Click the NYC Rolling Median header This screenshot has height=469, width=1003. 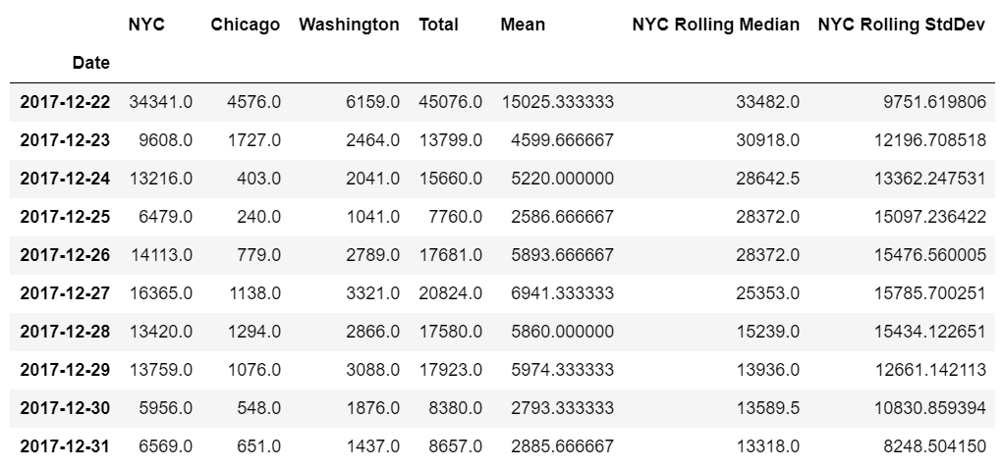pos(716,25)
